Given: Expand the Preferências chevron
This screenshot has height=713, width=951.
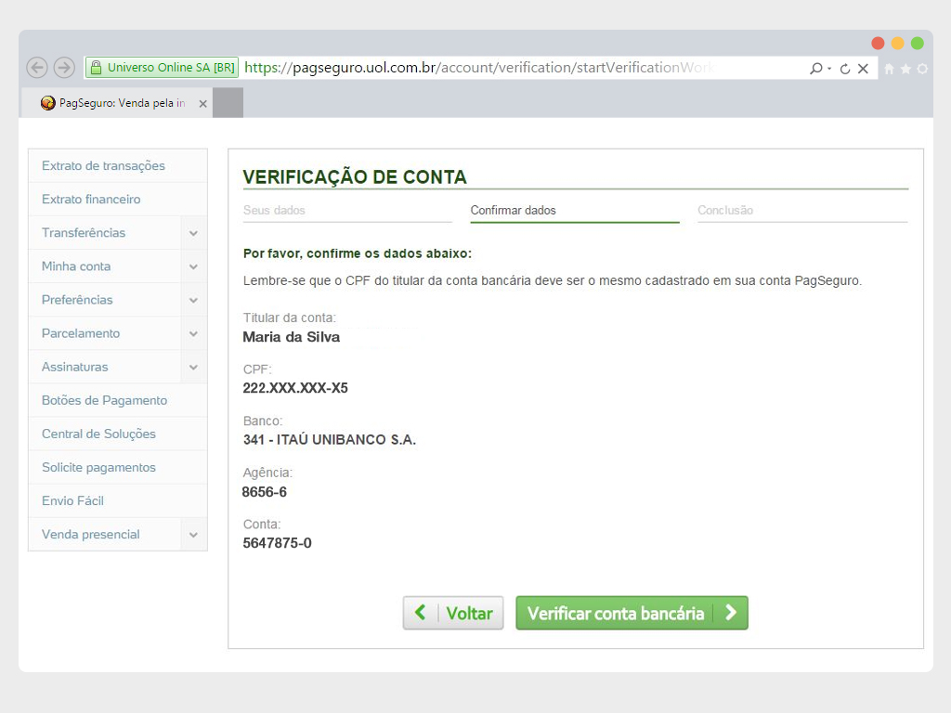Looking at the screenshot, I should (193, 300).
